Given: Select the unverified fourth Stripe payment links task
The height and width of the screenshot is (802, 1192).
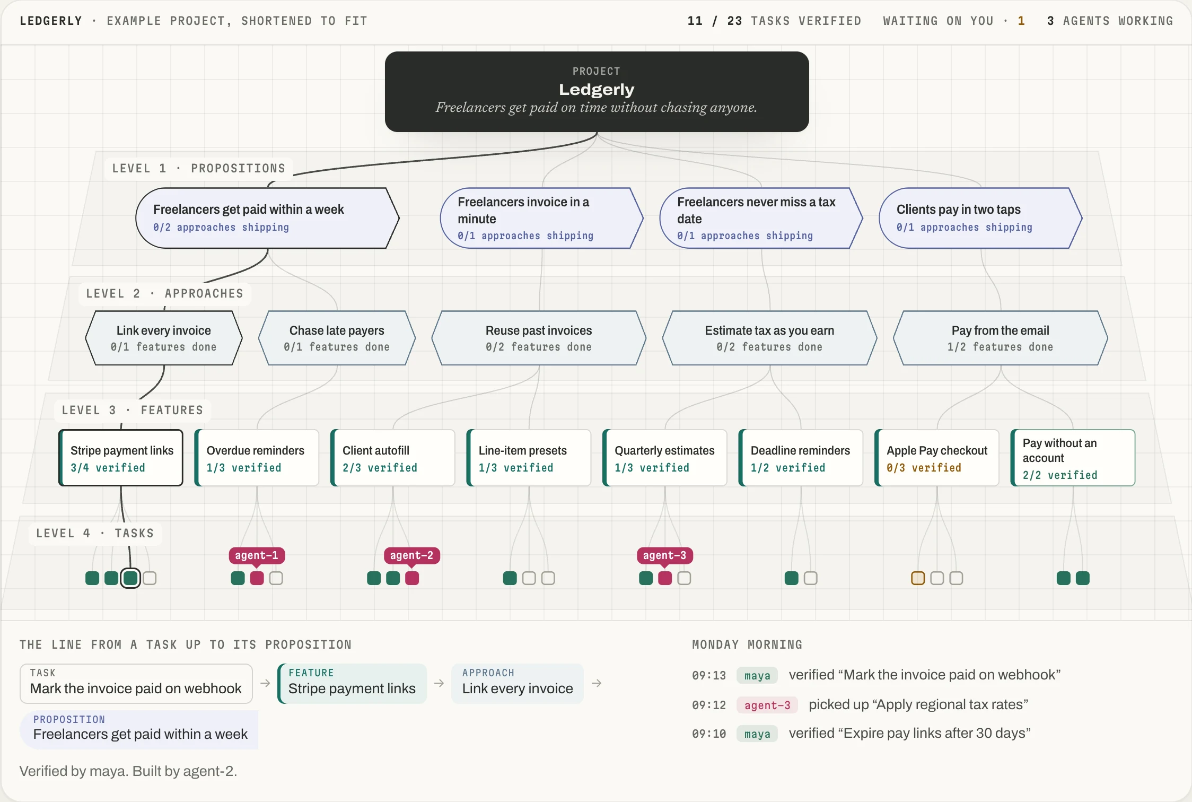Looking at the screenshot, I should coord(150,578).
